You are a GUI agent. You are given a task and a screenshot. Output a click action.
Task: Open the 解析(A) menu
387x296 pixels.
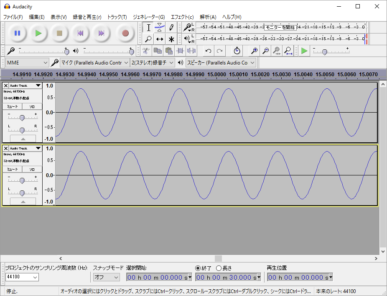coord(208,17)
